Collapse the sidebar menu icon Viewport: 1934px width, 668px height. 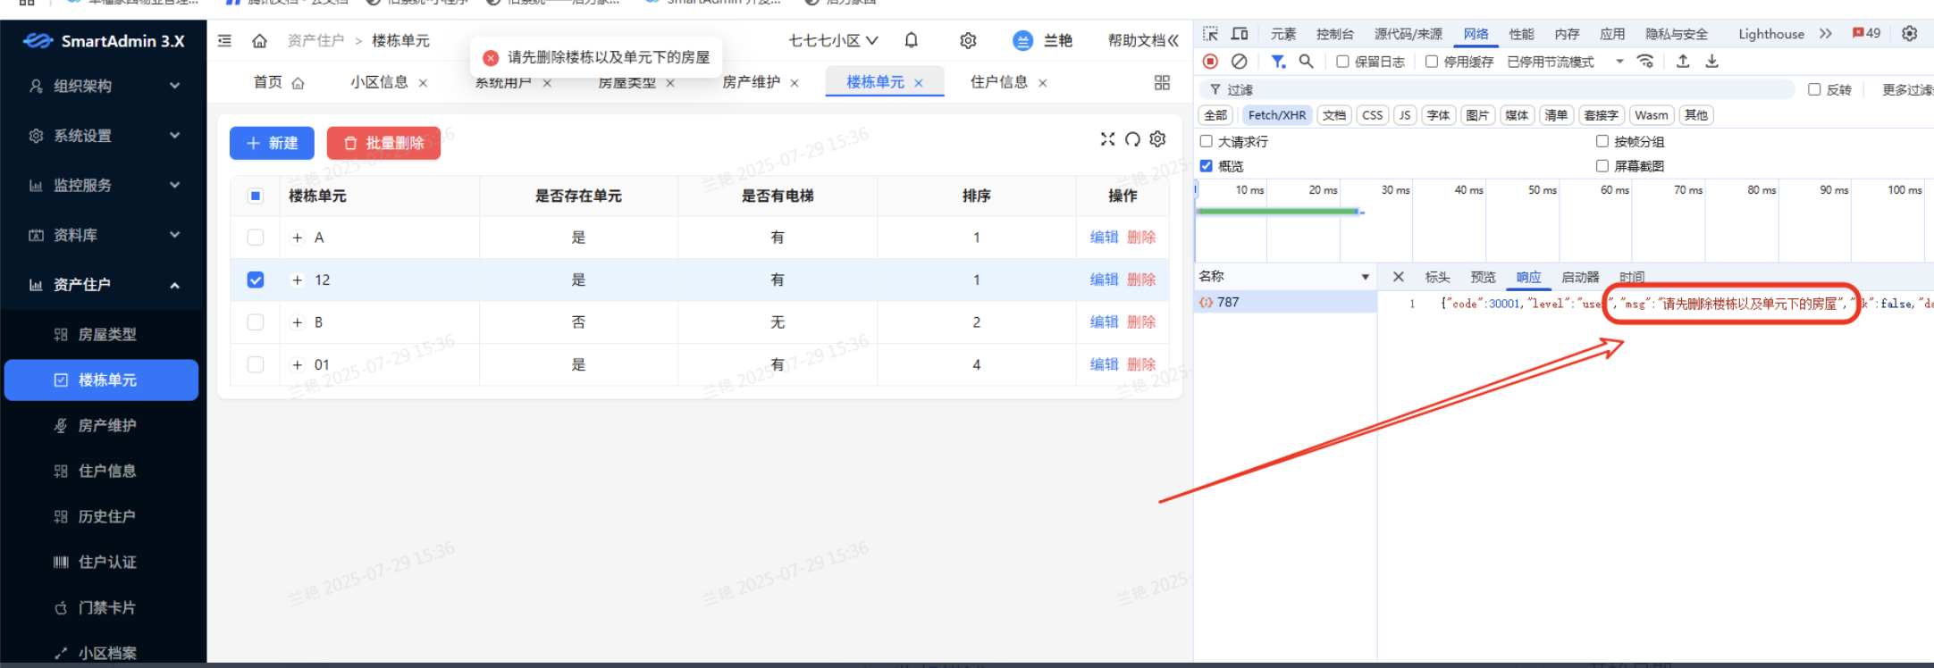(x=224, y=40)
